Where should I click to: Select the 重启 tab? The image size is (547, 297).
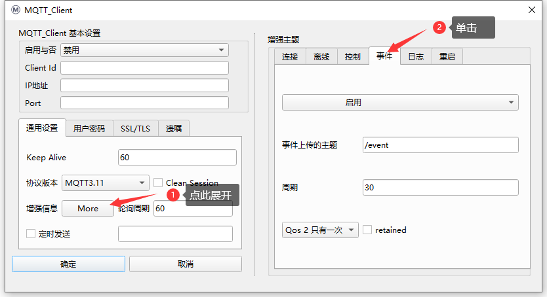[x=447, y=57]
